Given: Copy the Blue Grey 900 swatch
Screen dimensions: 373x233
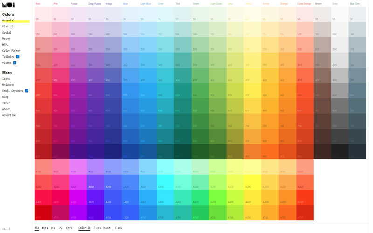Looking at the screenshot, I should click(357, 152).
